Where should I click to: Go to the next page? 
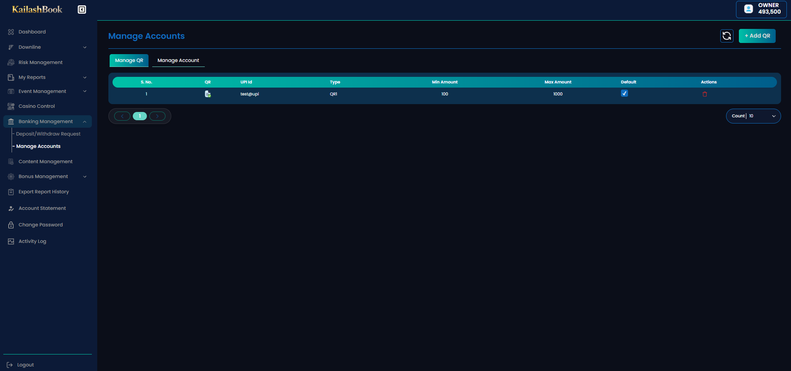tap(157, 116)
